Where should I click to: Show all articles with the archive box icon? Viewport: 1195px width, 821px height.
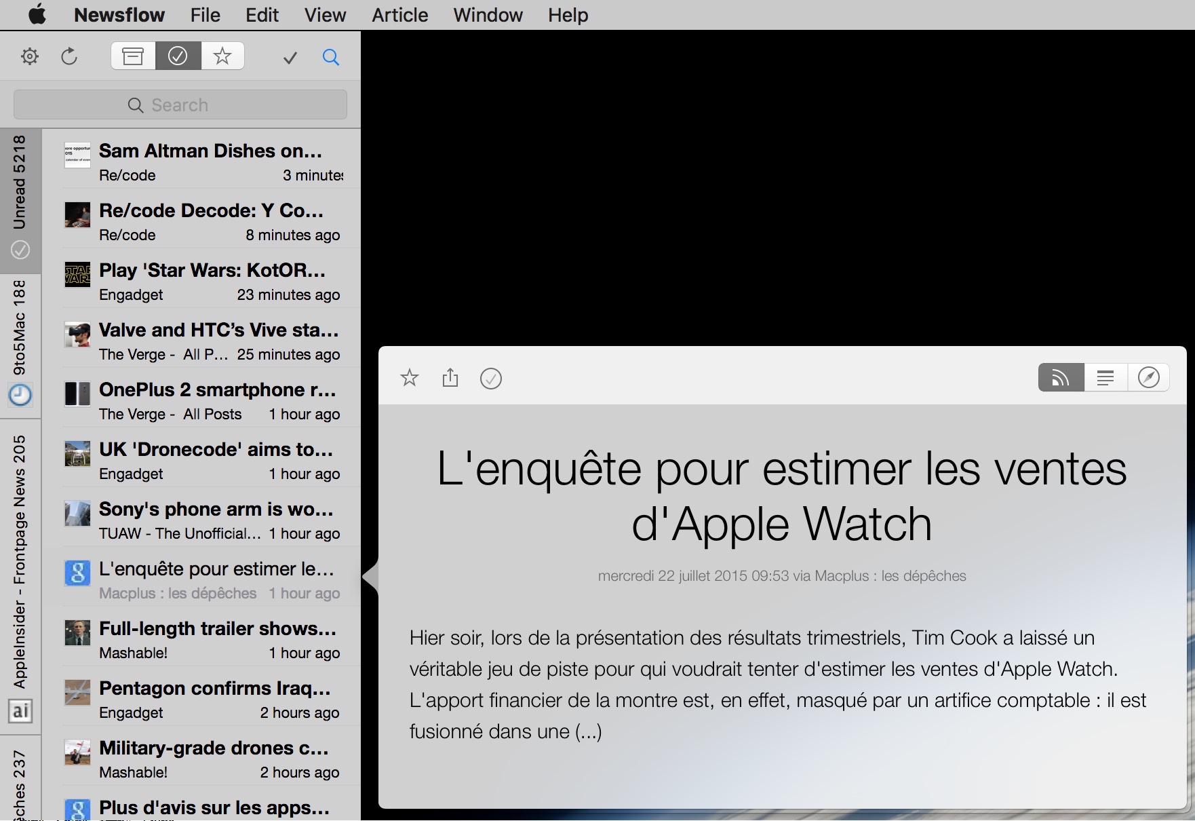click(x=133, y=56)
